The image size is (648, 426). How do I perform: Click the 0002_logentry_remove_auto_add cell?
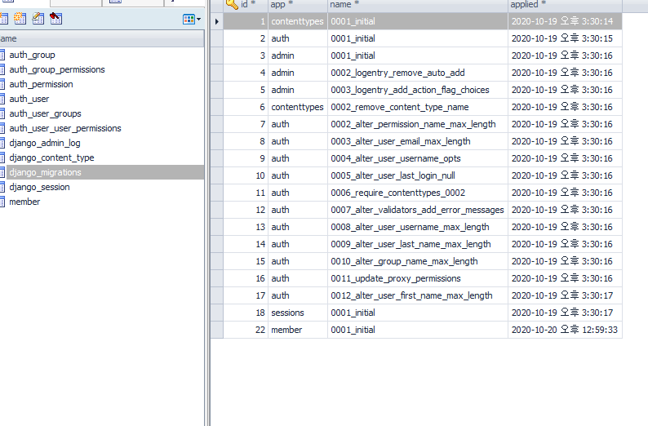click(x=417, y=73)
